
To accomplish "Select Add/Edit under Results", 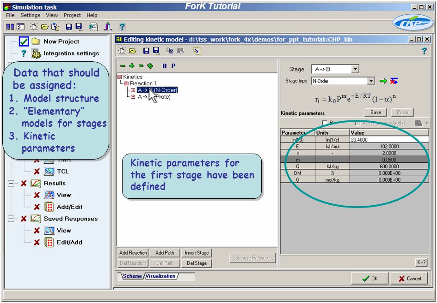I will pos(69,207).
